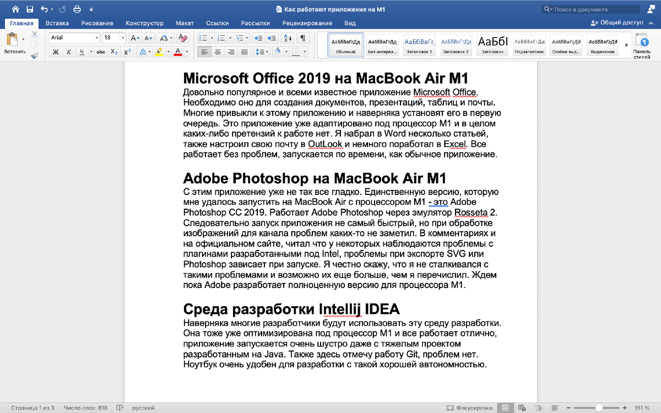Open the Вставка ribbon tab

(58, 23)
